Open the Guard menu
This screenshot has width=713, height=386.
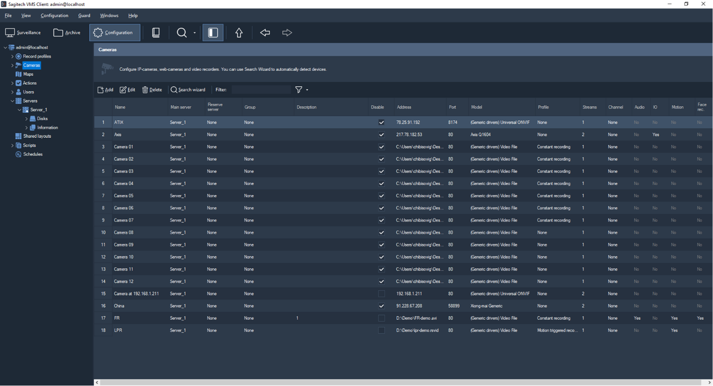point(84,15)
